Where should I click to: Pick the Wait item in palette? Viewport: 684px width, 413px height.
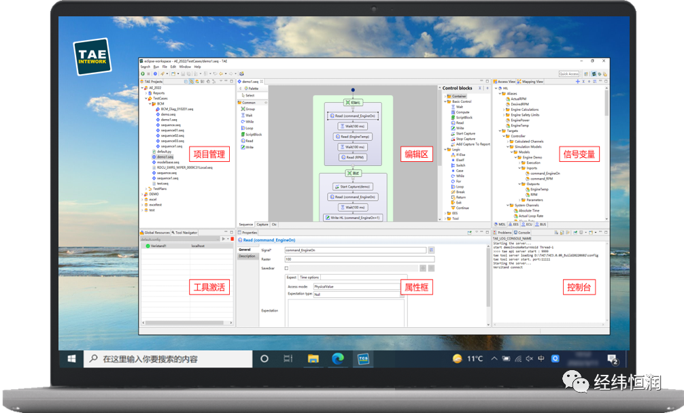coord(247,115)
